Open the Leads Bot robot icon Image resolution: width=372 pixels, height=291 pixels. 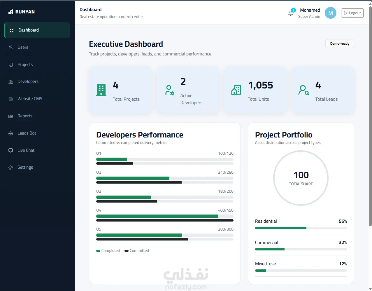coord(11,133)
